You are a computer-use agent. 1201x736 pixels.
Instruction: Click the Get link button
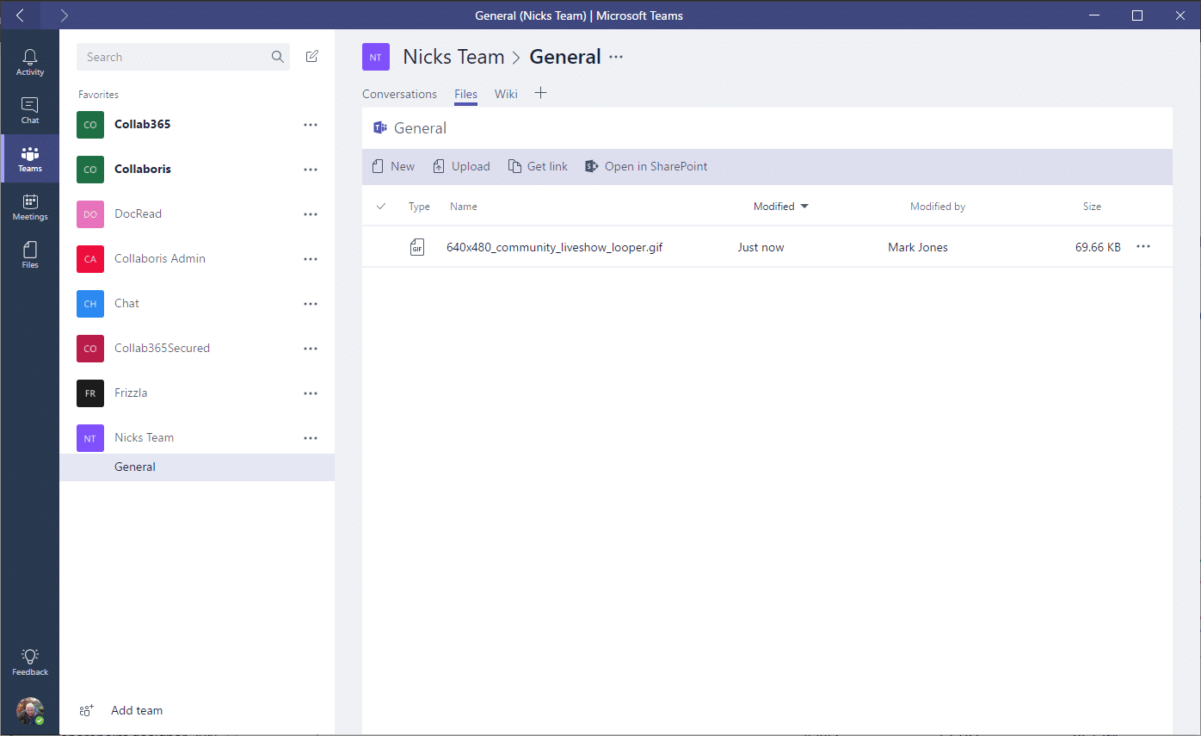[x=538, y=166]
